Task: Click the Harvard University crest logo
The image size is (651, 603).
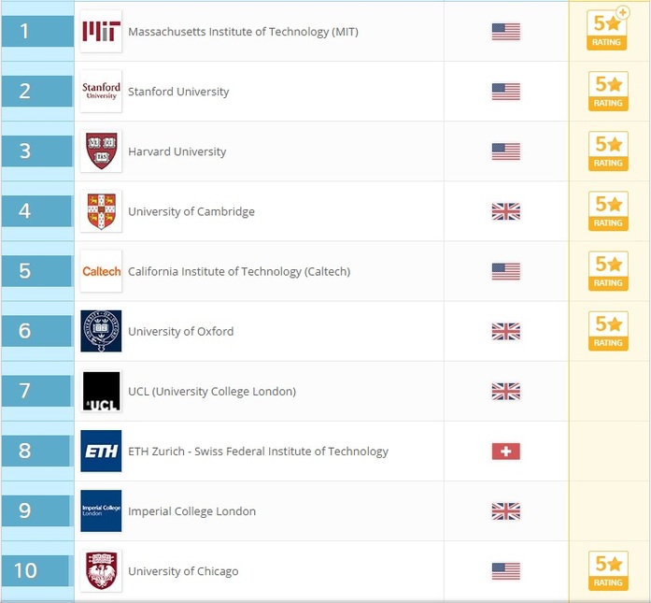Action: (101, 151)
